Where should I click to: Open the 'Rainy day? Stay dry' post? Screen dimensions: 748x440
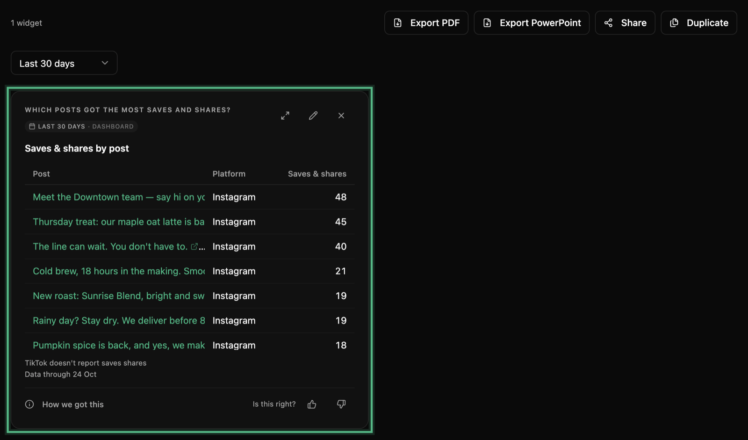pyautogui.click(x=119, y=321)
